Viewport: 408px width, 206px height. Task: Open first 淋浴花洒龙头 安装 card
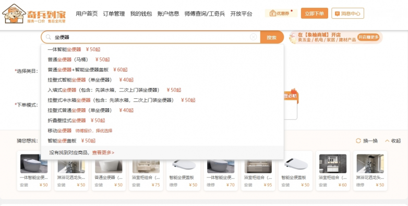click(71, 171)
